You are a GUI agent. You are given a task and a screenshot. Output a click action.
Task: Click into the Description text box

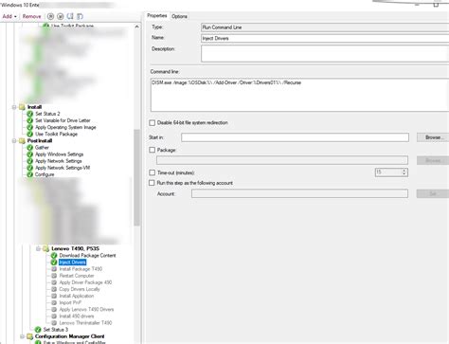[325, 53]
